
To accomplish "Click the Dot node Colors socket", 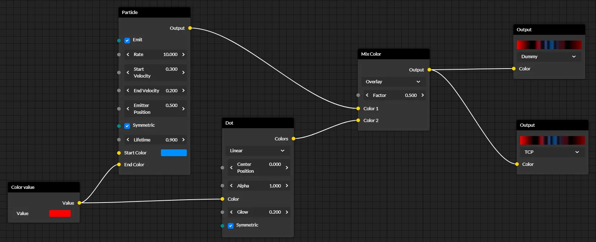I will tap(294, 139).
